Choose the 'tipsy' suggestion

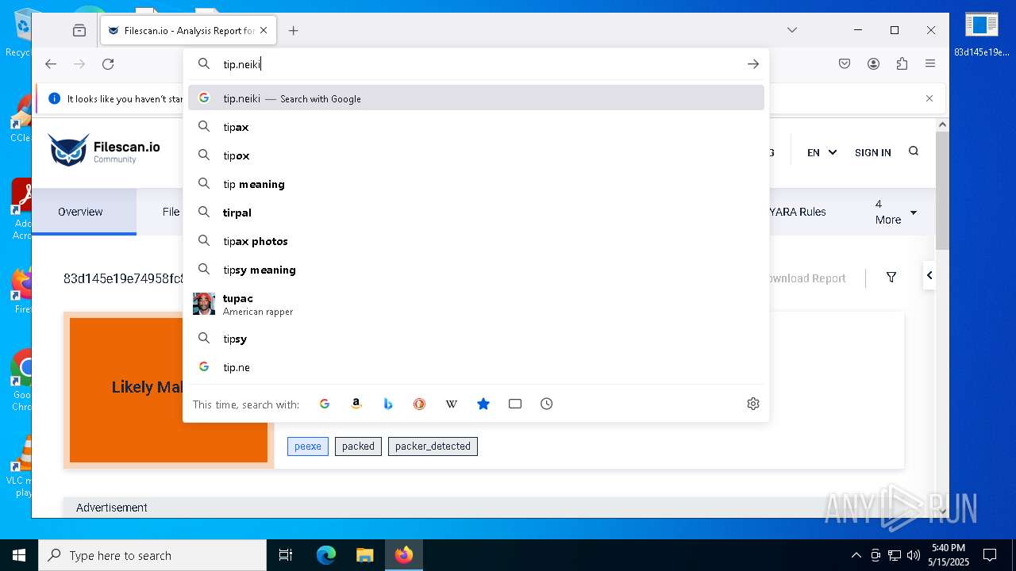pos(476,339)
